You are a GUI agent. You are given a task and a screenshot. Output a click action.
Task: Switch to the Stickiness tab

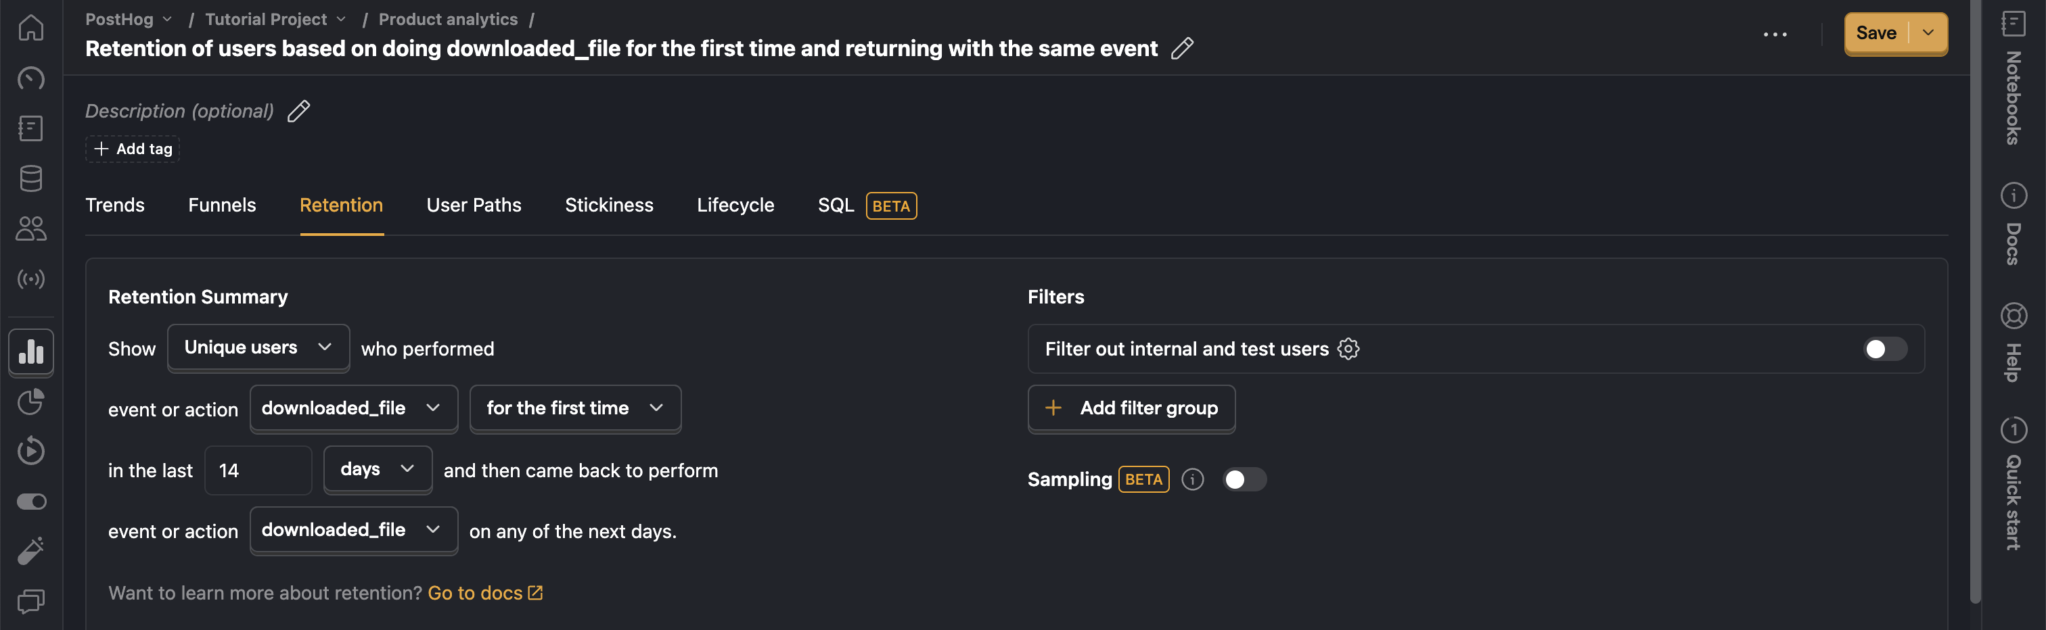[609, 205]
